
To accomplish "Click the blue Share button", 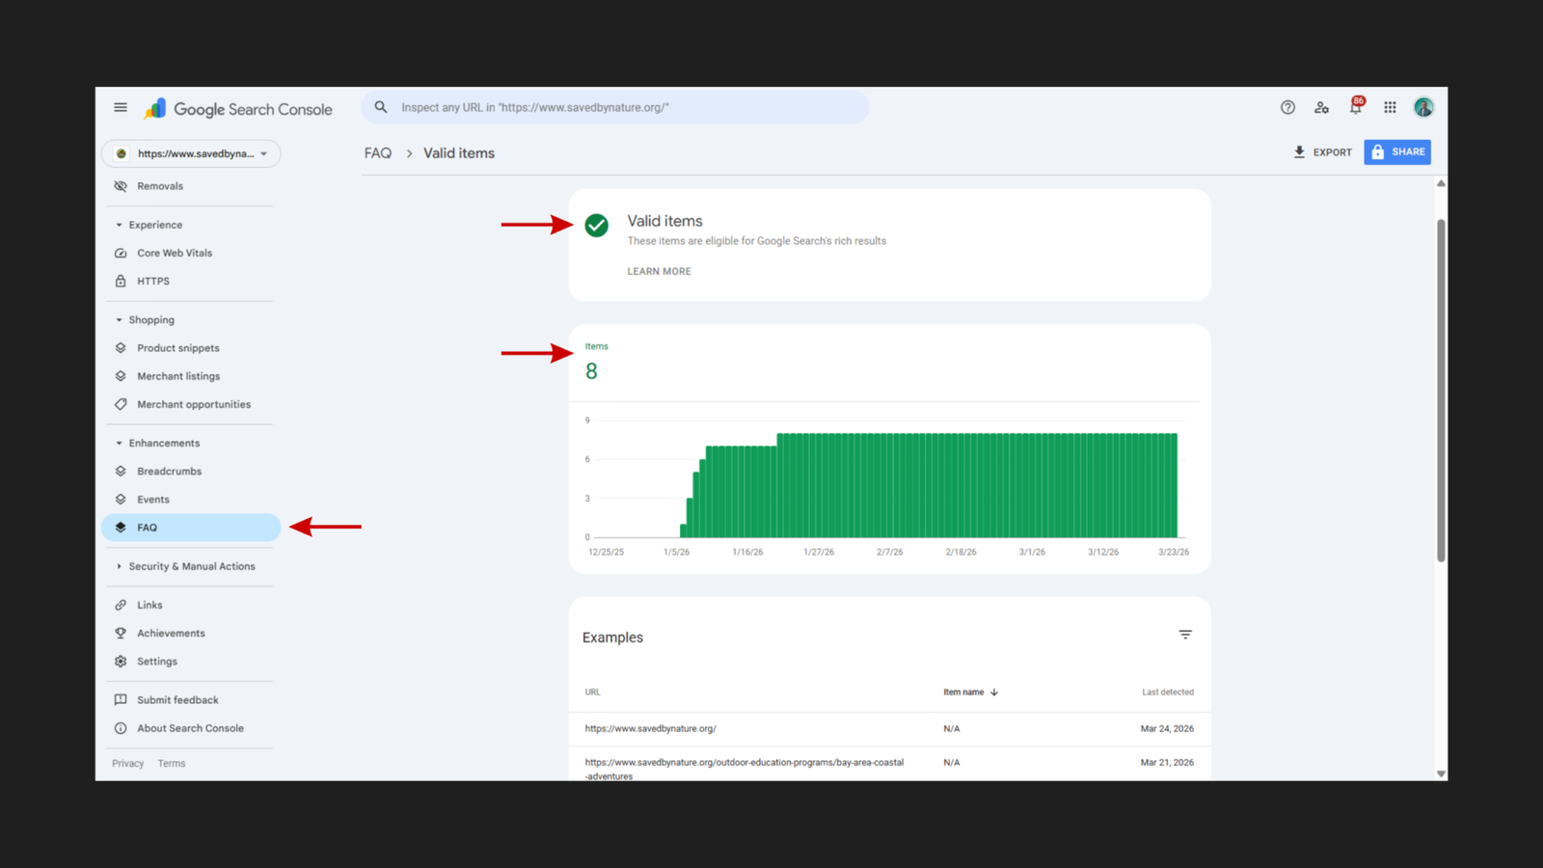I will click(1396, 152).
